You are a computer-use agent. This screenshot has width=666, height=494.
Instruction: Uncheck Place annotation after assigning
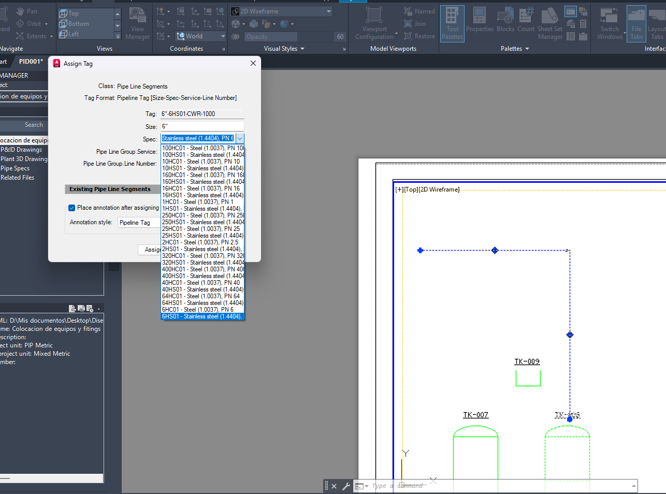[72, 208]
